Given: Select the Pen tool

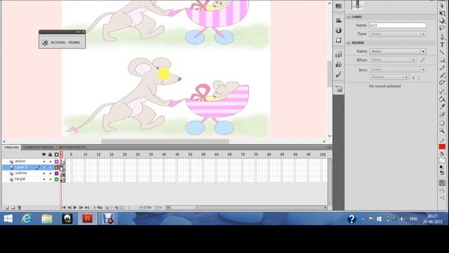Looking at the screenshot, I should (x=442, y=37).
